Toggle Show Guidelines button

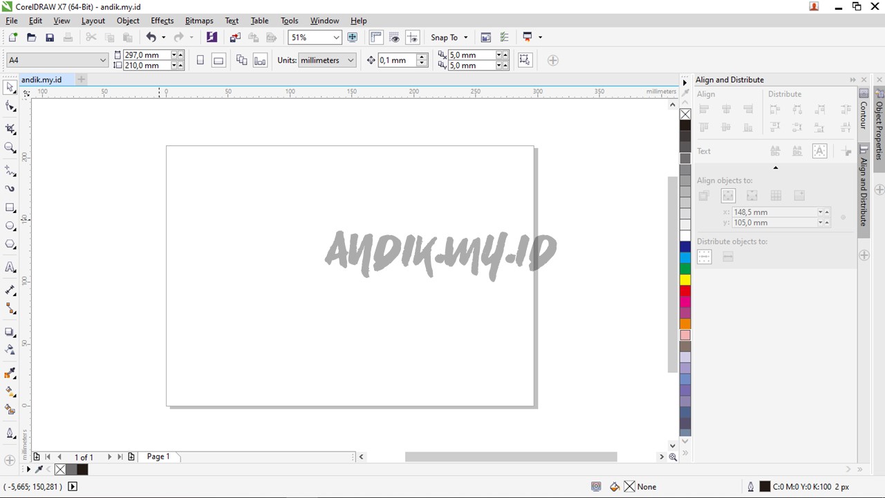point(413,37)
